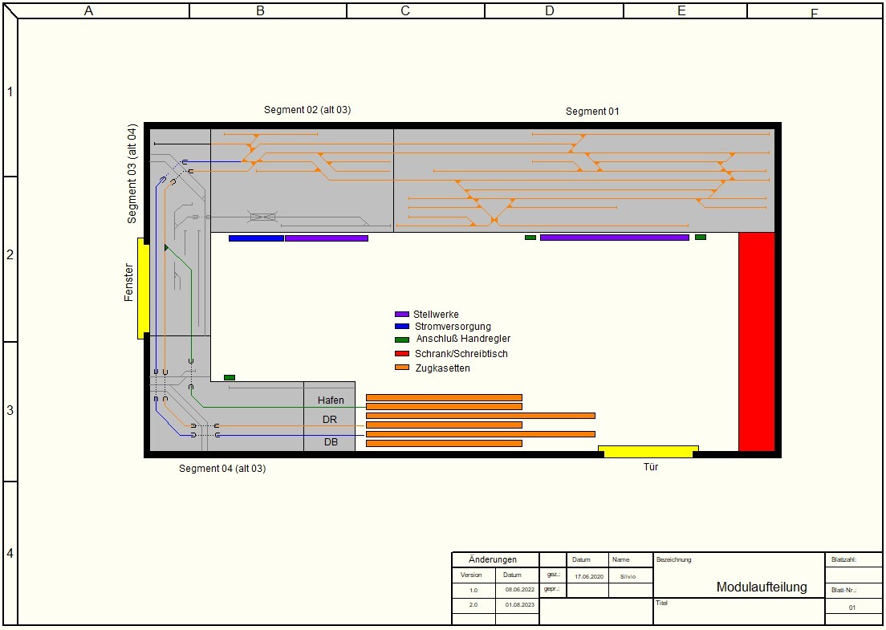Select the Segment 04 (alt 03) label

(222, 469)
